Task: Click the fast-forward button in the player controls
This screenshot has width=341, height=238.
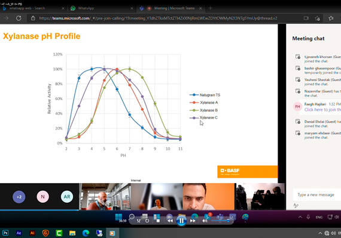Action: pyautogui.click(x=193, y=221)
